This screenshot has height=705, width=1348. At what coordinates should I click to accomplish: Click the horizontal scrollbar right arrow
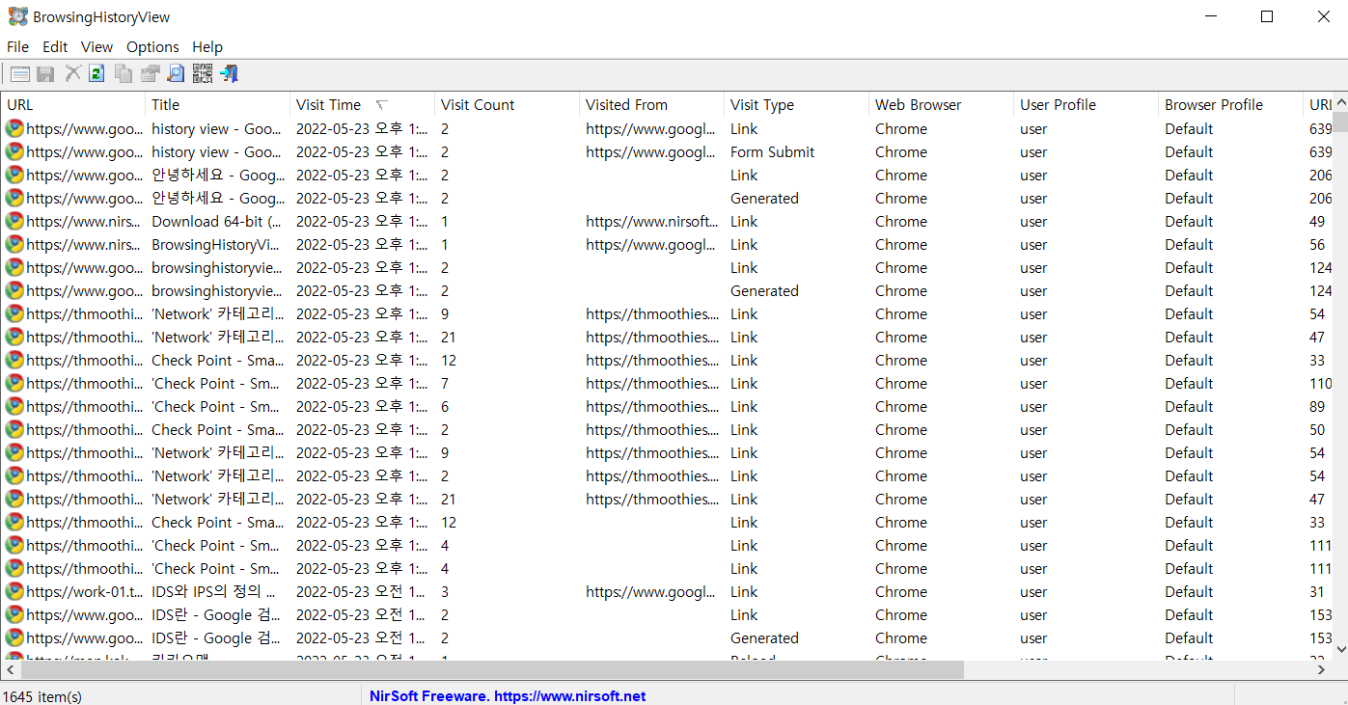click(1324, 669)
